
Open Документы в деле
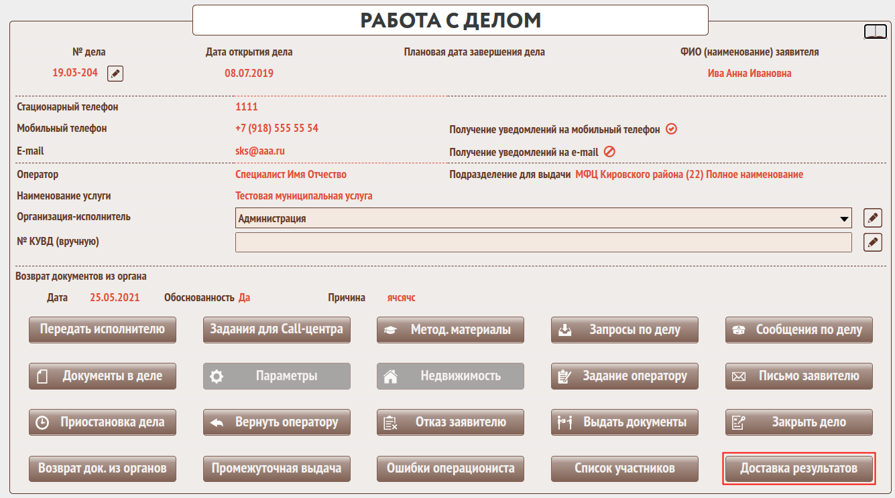(103, 376)
